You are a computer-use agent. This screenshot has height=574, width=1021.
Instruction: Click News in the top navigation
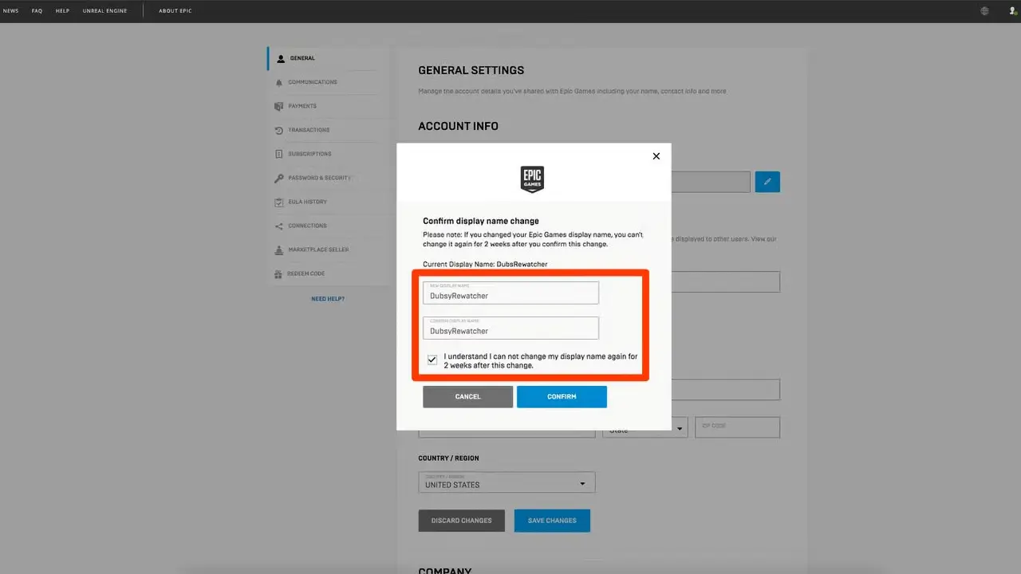click(11, 11)
